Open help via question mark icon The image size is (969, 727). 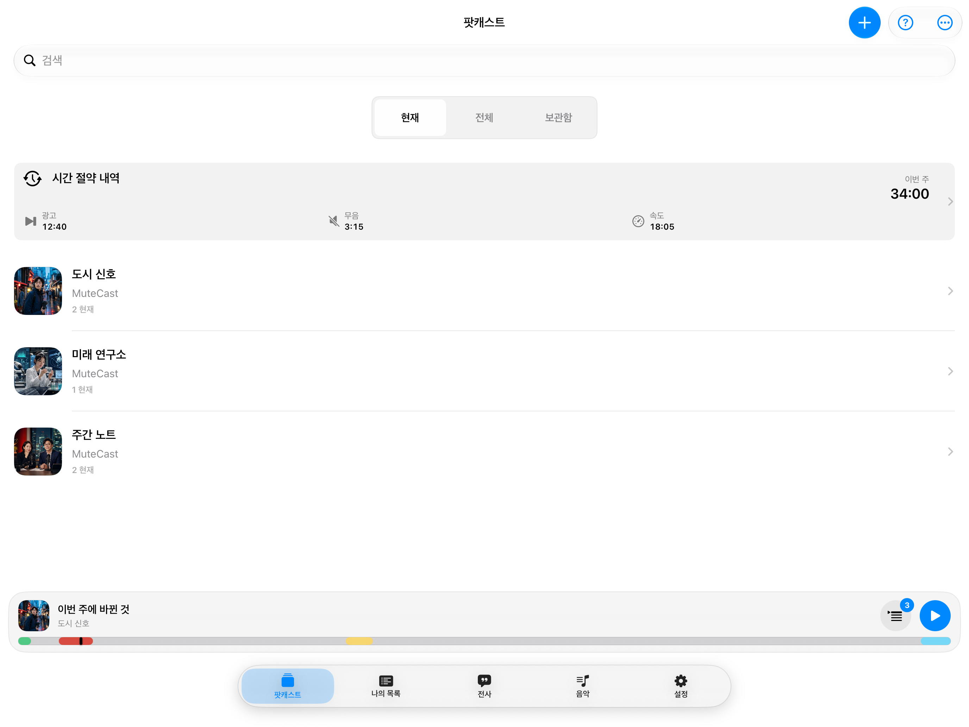click(905, 22)
